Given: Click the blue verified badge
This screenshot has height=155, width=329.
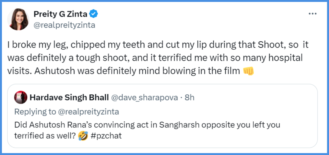Looking at the screenshot, I should 94,14.
